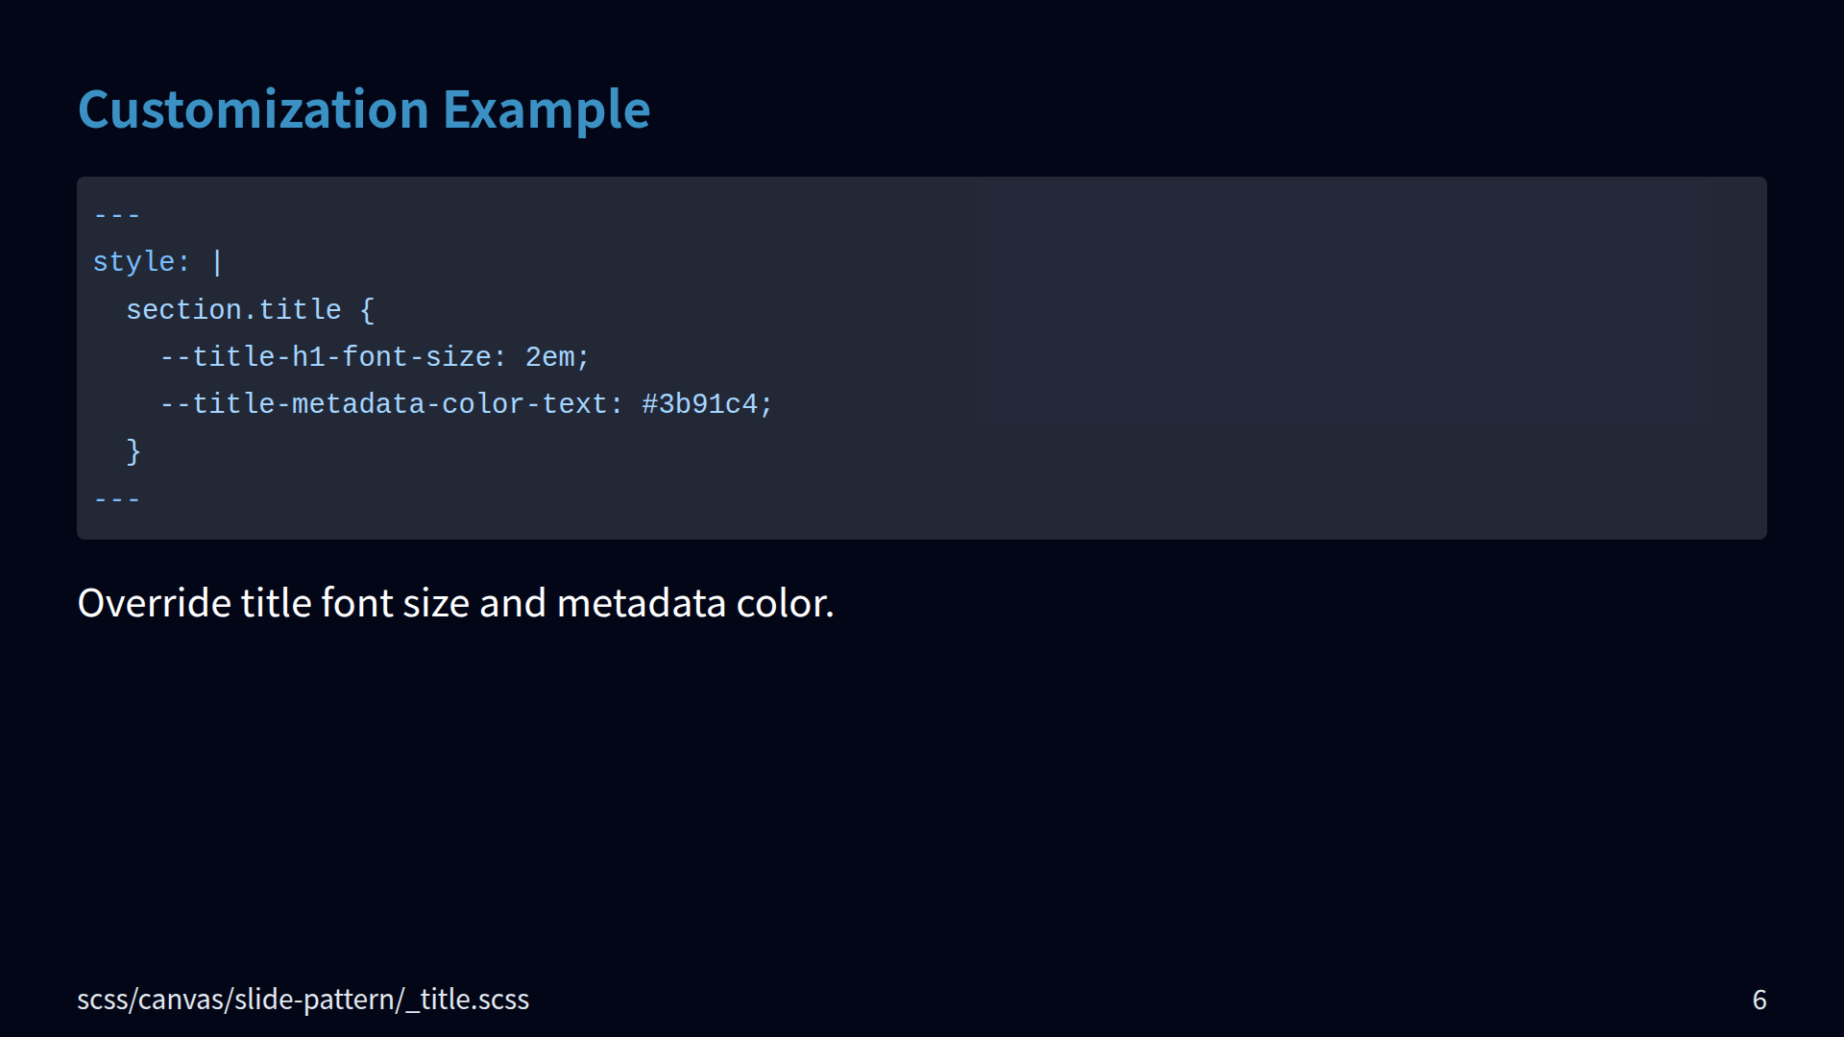This screenshot has height=1037, width=1844.
Task: Click the opening "---" line of code
Action: [117, 215]
